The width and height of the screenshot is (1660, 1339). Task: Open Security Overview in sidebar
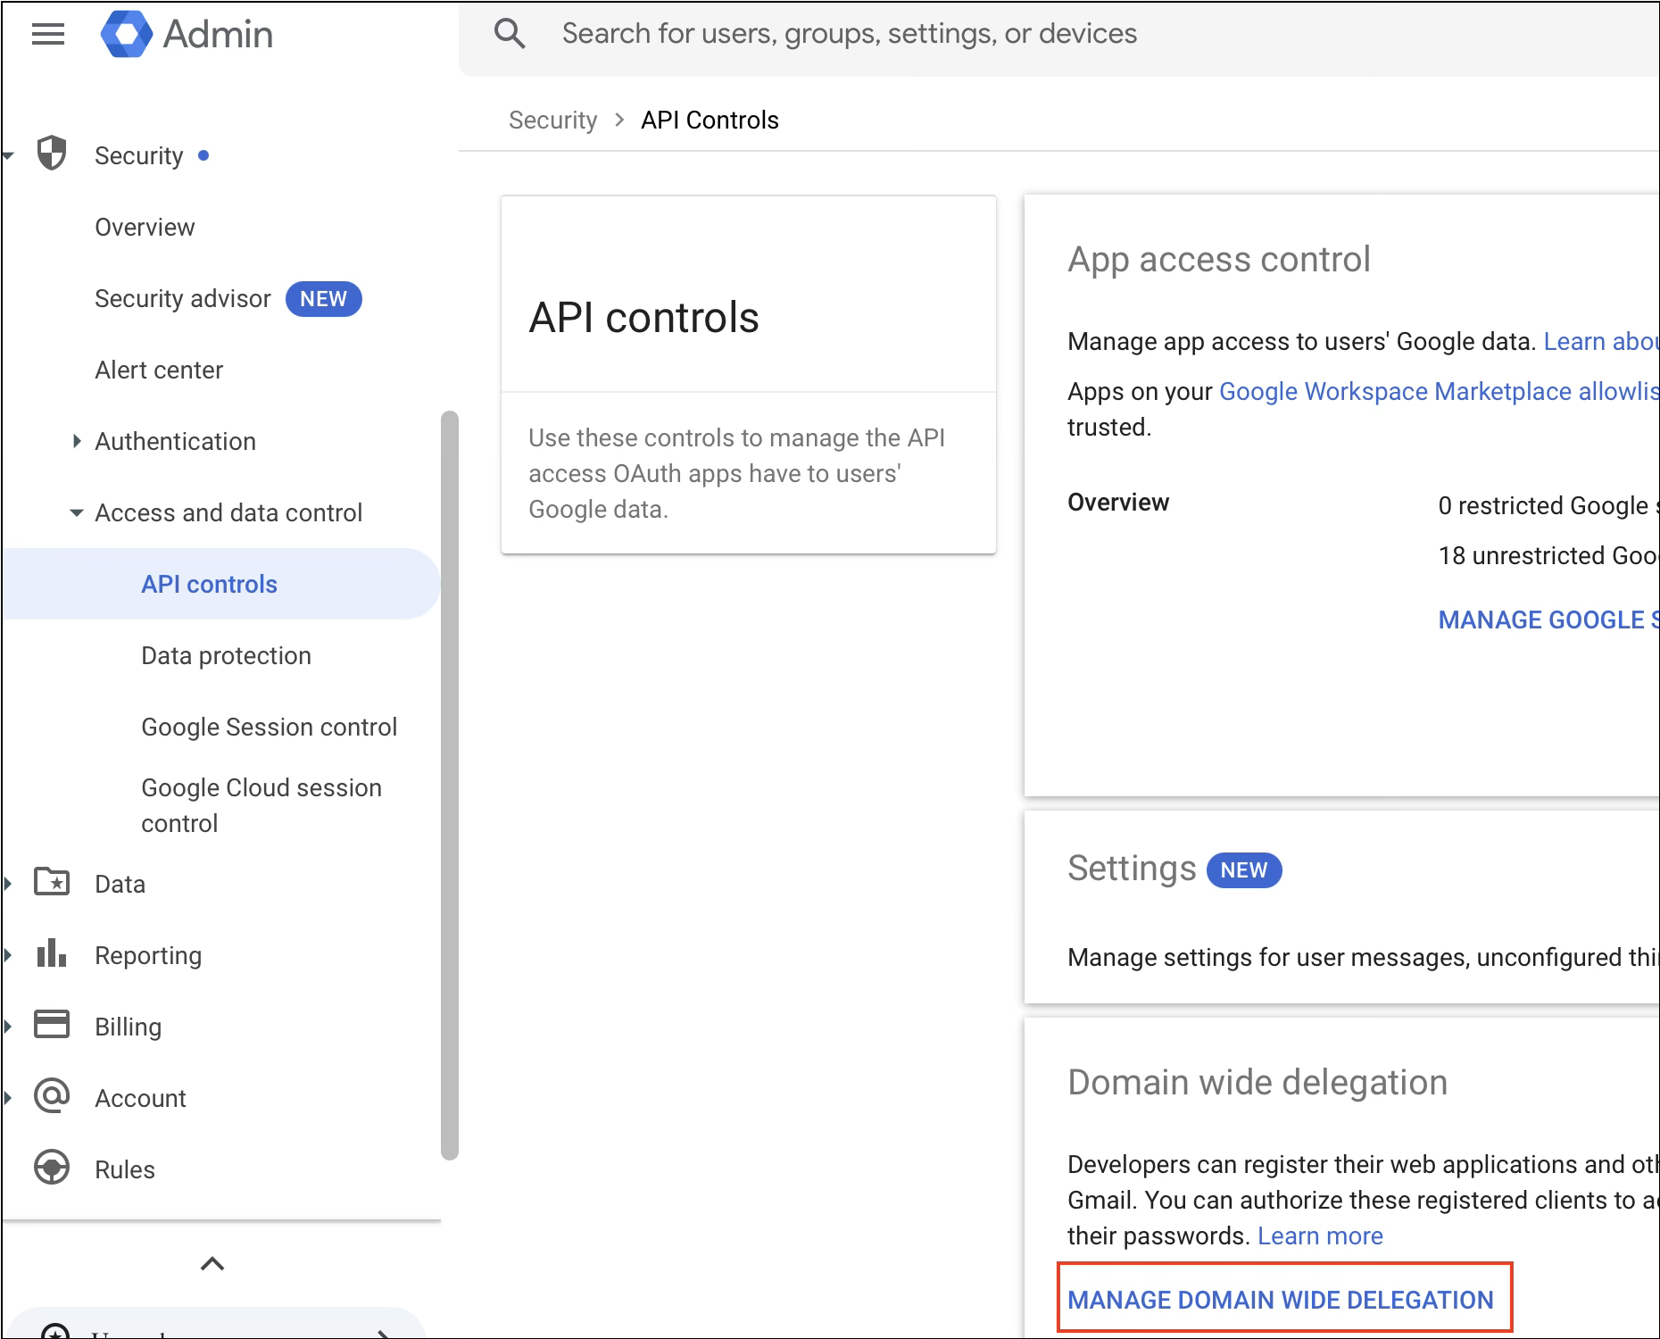(x=145, y=227)
